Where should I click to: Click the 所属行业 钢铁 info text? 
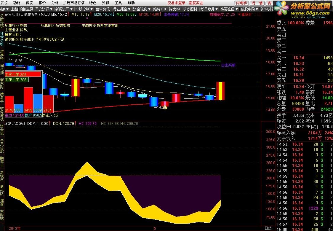pos(16,26)
